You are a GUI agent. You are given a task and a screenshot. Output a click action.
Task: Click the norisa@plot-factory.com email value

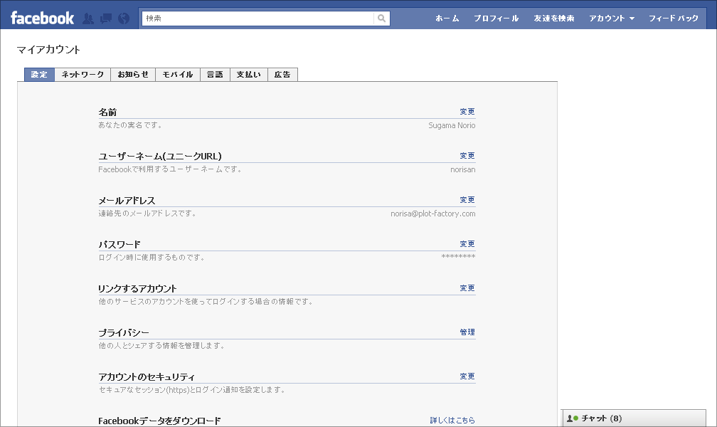click(433, 213)
